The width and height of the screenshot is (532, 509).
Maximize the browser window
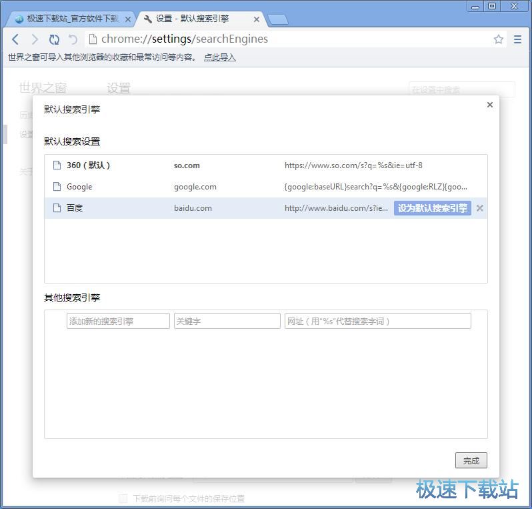pyautogui.click(x=491, y=7)
